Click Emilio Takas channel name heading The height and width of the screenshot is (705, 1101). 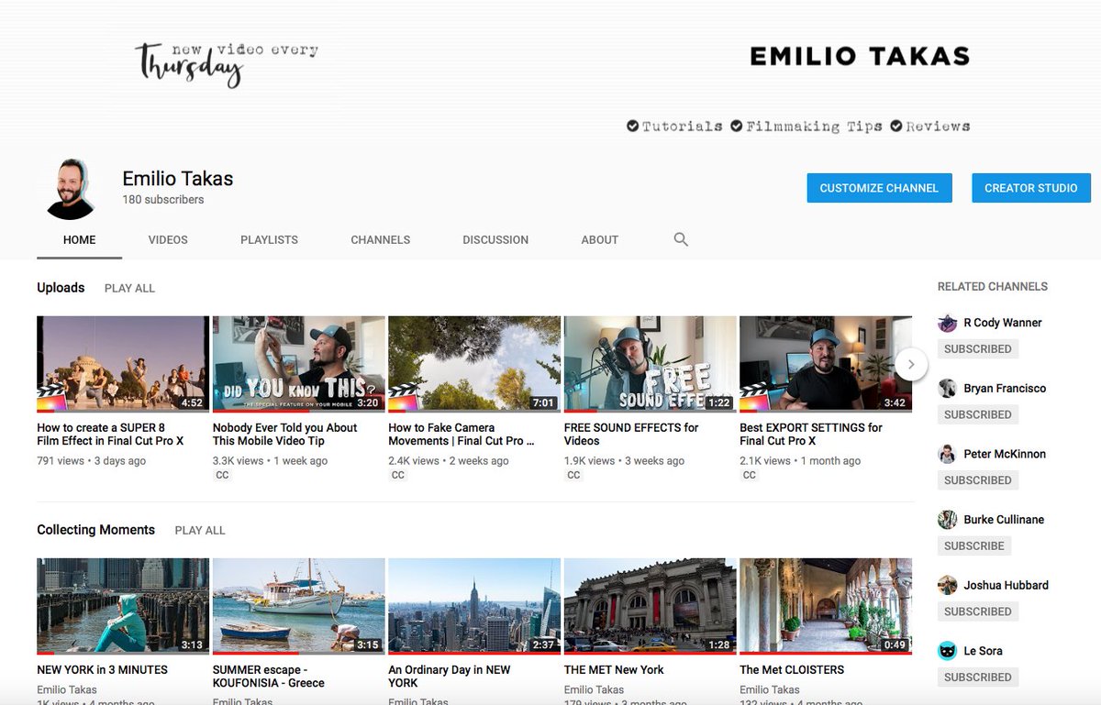point(178,179)
